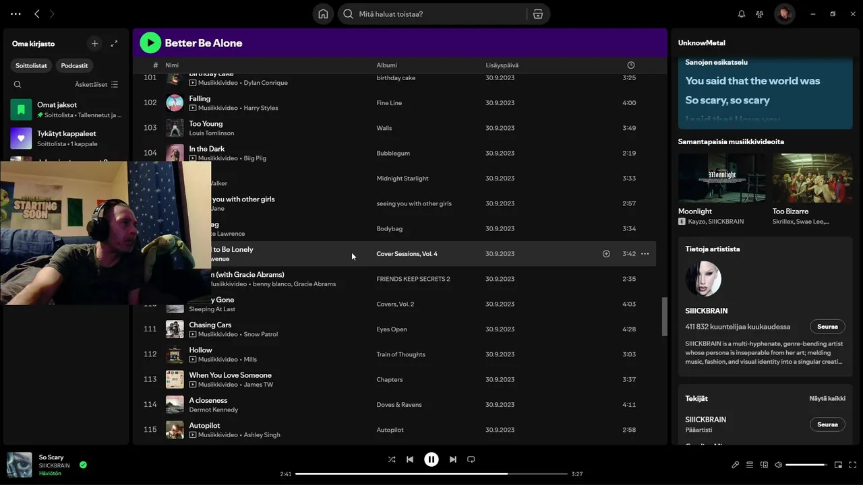Open Midnight Starlight album link
Viewport: 863px width, 485px height.
tap(403, 179)
